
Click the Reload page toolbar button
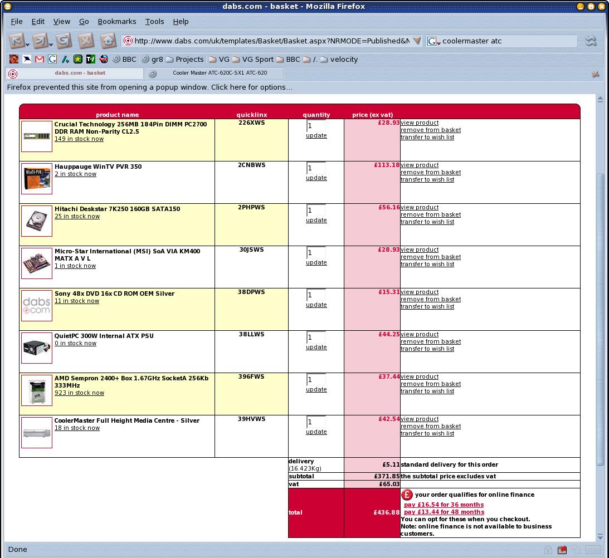click(63, 41)
